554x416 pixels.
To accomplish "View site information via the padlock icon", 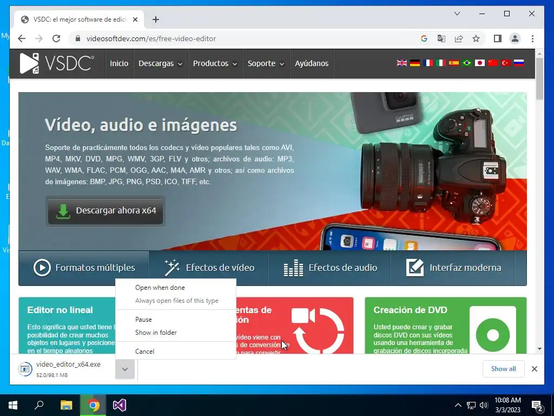I will [78, 38].
